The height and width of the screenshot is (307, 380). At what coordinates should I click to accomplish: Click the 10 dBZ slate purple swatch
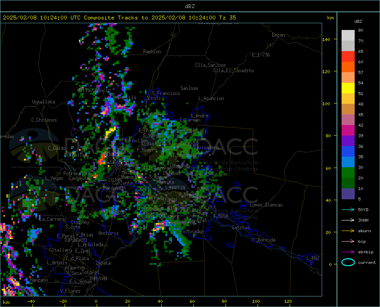[348, 194]
